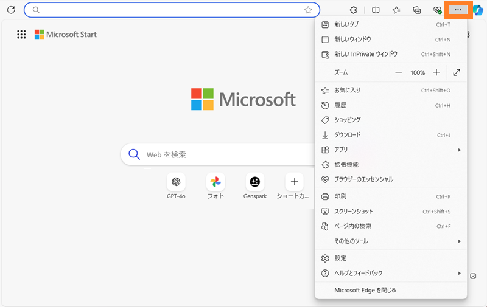Increase zoom with the plus button
487x307 pixels.
pyautogui.click(x=436, y=72)
